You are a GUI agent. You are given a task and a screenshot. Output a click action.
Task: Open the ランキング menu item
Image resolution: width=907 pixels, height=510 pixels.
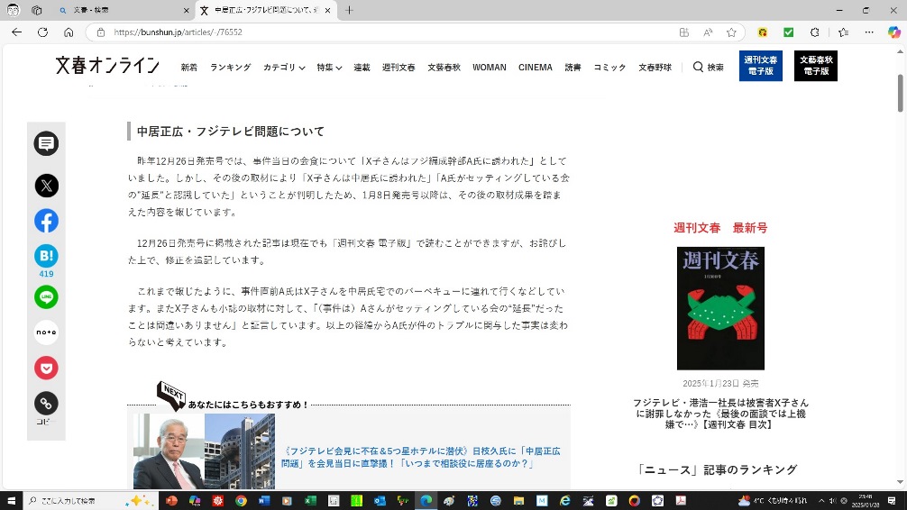point(230,68)
